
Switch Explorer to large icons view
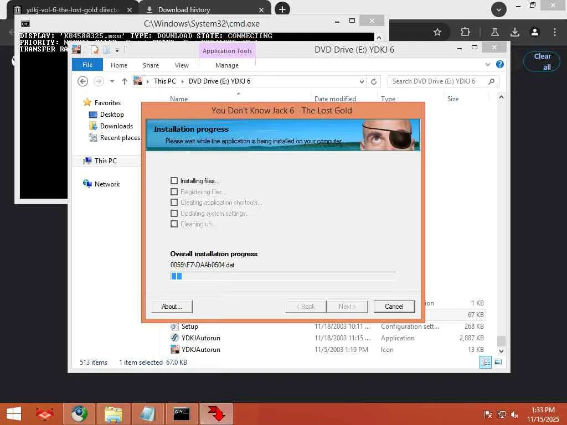point(498,362)
